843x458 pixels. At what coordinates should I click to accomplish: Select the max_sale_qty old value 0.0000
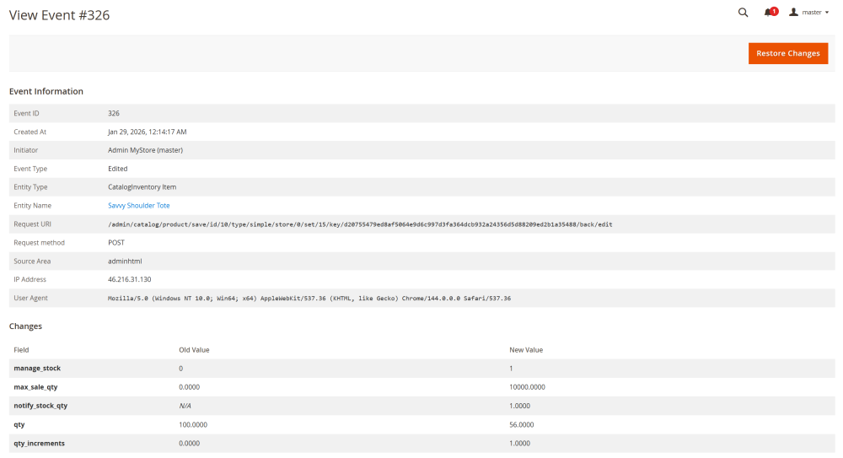pos(189,387)
